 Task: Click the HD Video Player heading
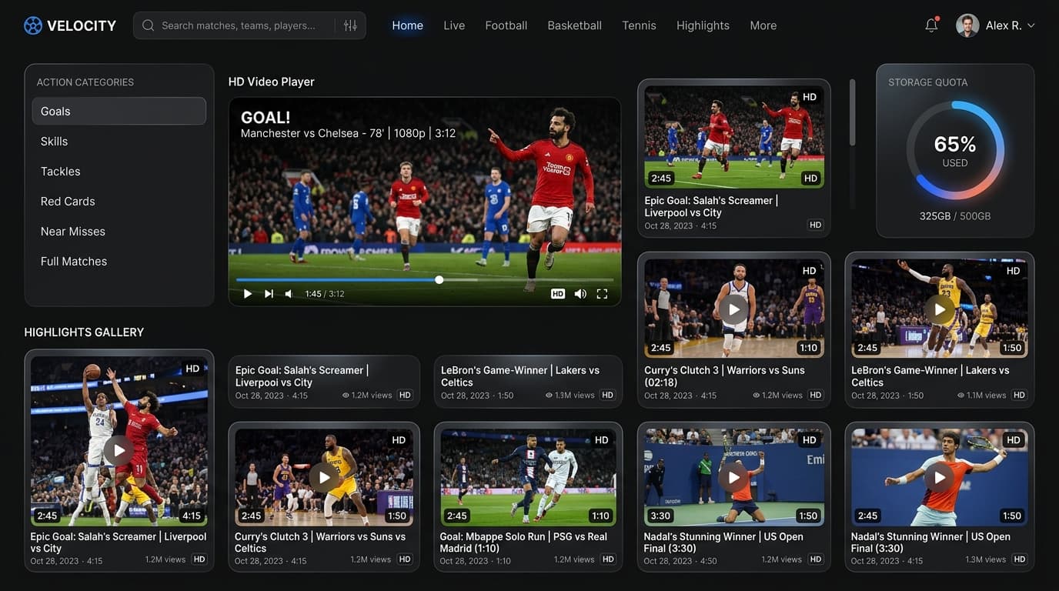[271, 82]
